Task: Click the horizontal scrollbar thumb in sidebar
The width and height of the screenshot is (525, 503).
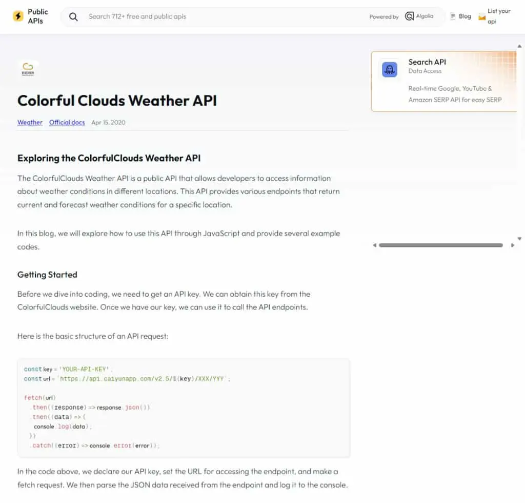Action: [440, 245]
